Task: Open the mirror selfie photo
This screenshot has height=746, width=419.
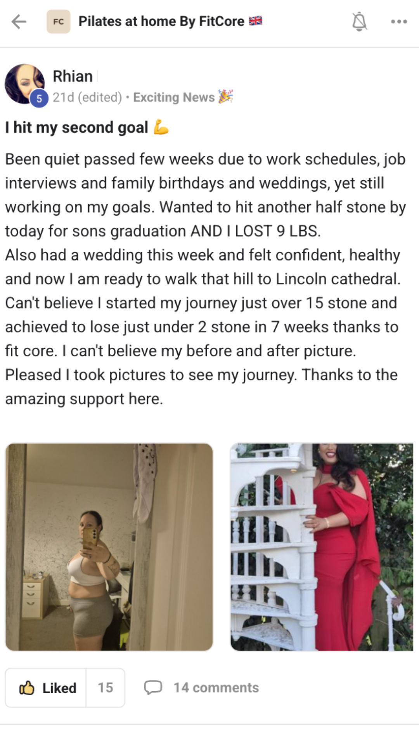Action: click(x=109, y=547)
